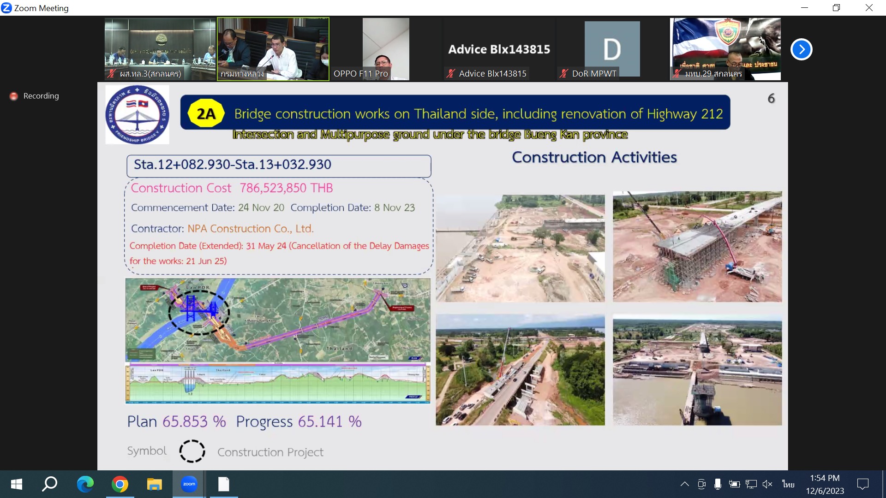This screenshot has width=886, height=498.
Task: Open the Windows notification center
Action: coord(862,484)
